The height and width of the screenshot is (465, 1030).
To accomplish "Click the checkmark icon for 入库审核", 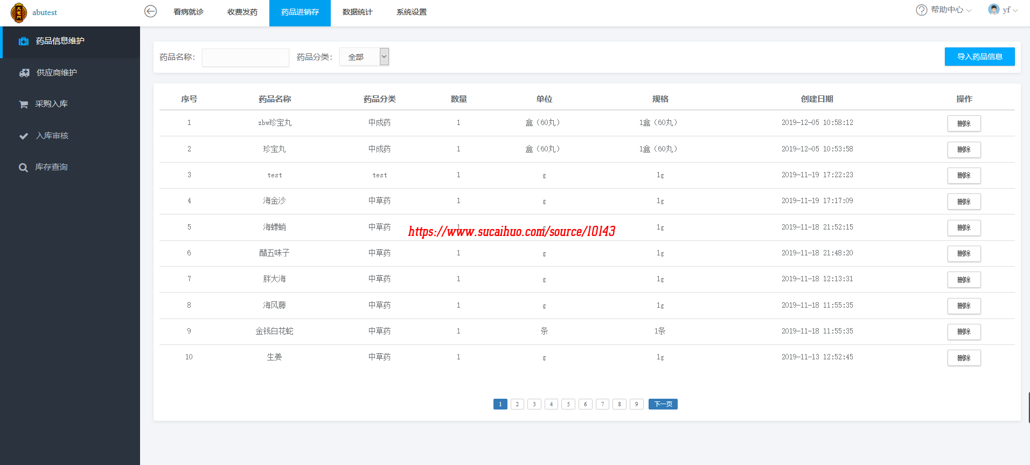I will tap(23, 136).
